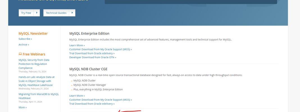Click the Try Free button
The image size is (300, 112).
coord(29,13)
